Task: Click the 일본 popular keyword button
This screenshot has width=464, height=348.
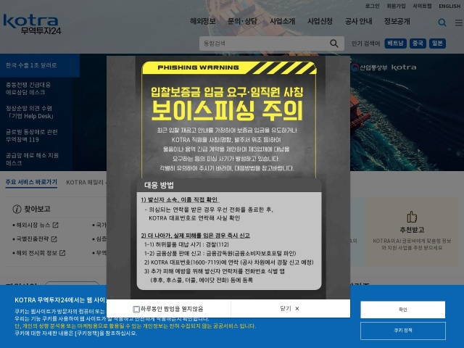Action: (437, 43)
